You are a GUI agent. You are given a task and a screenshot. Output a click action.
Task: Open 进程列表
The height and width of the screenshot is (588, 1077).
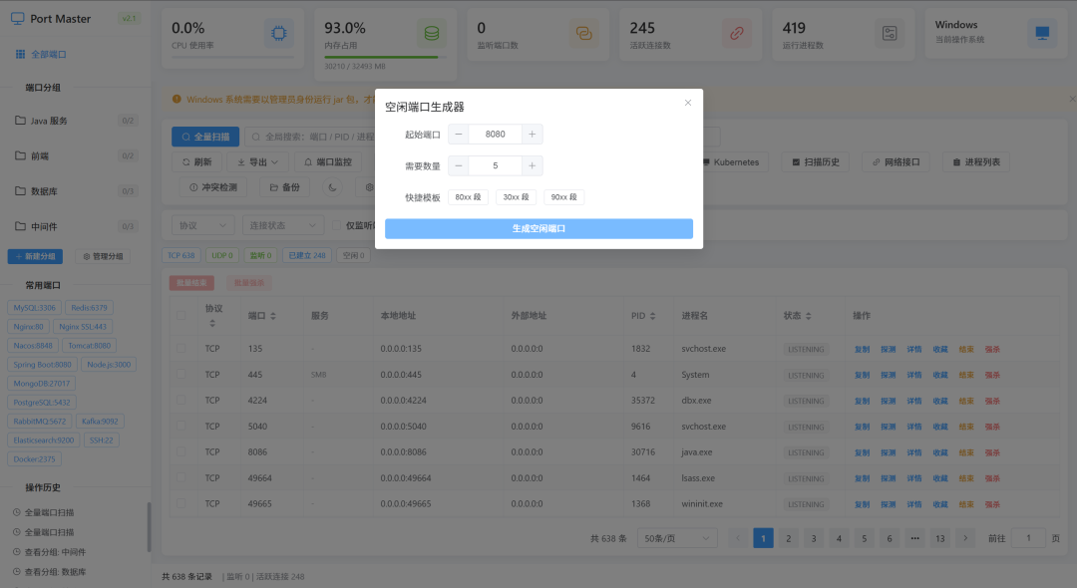976,162
